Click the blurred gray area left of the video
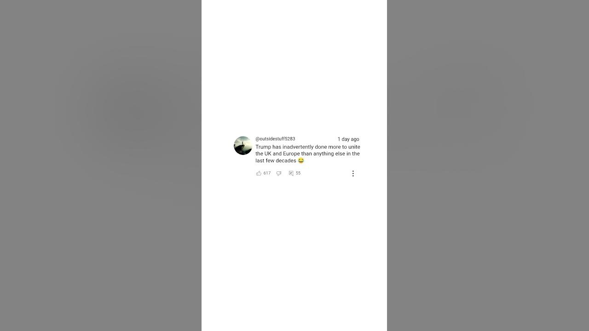Image resolution: width=589 pixels, height=331 pixels. [x=101, y=165]
